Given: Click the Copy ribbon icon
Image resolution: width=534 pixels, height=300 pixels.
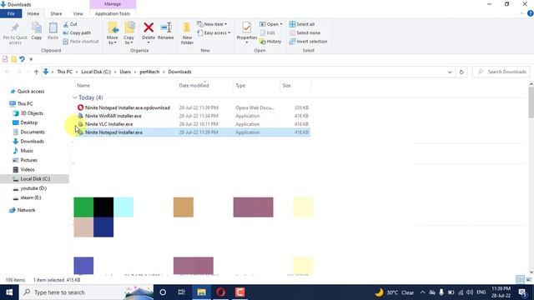Looking at the screenshot, I should (37, 31).
